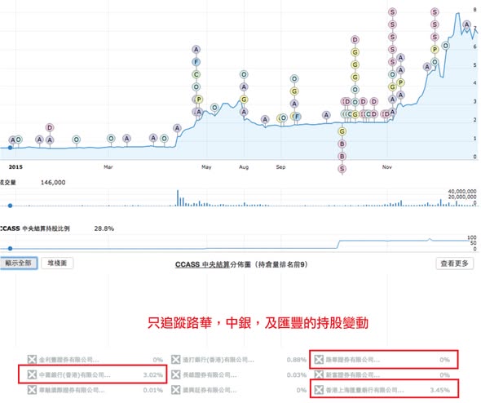
Task: Toggle 華融國際證券 0.01% legend checkbox
Action: [x=32, y=390]
